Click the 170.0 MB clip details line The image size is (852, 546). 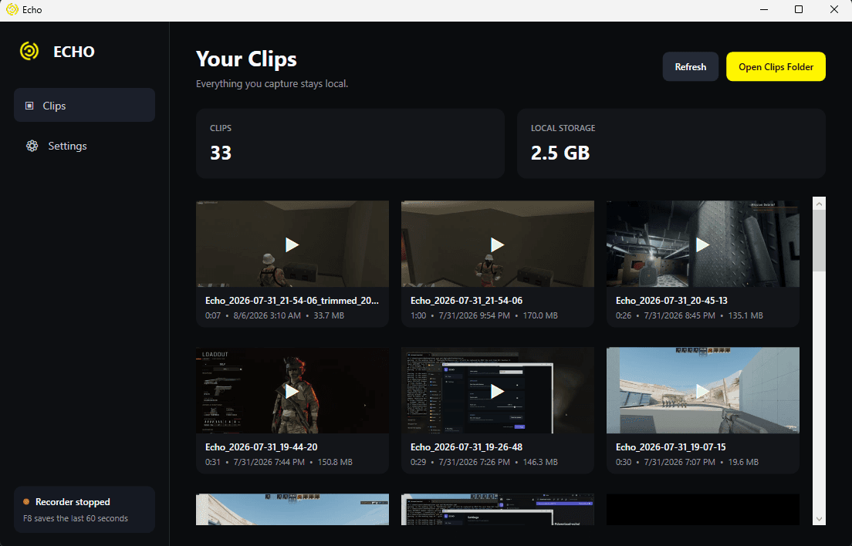point(484,315)
